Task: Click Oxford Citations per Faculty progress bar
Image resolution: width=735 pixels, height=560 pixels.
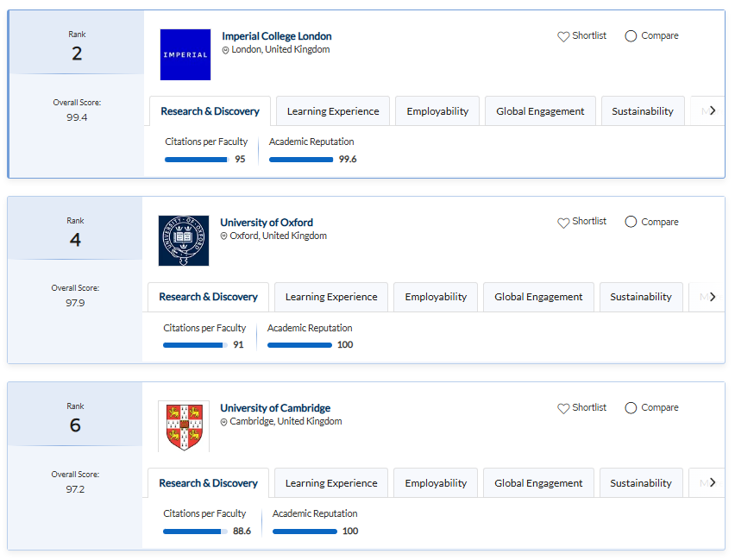Action: [195, 345]
